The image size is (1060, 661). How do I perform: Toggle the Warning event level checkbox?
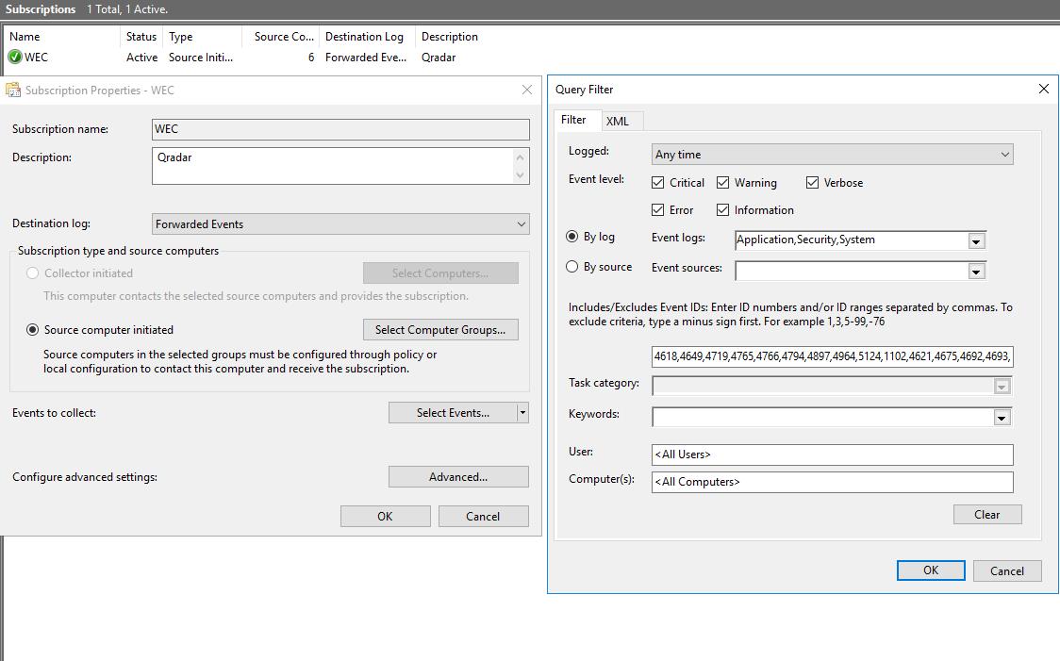(721, 182)
